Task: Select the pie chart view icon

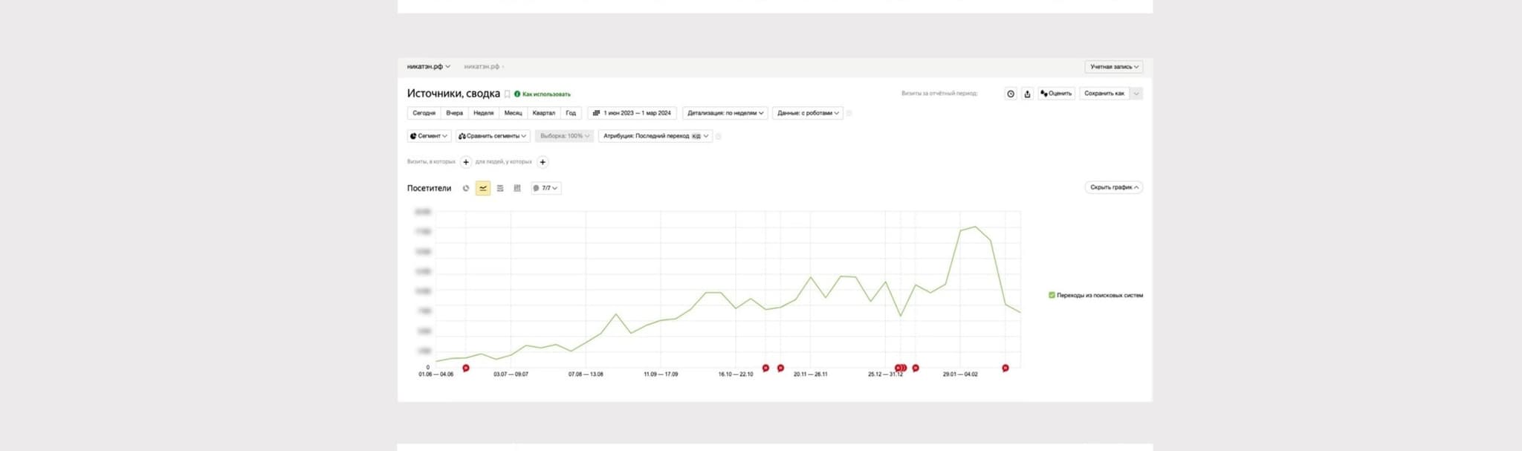Action: click(x=466, y=189)
